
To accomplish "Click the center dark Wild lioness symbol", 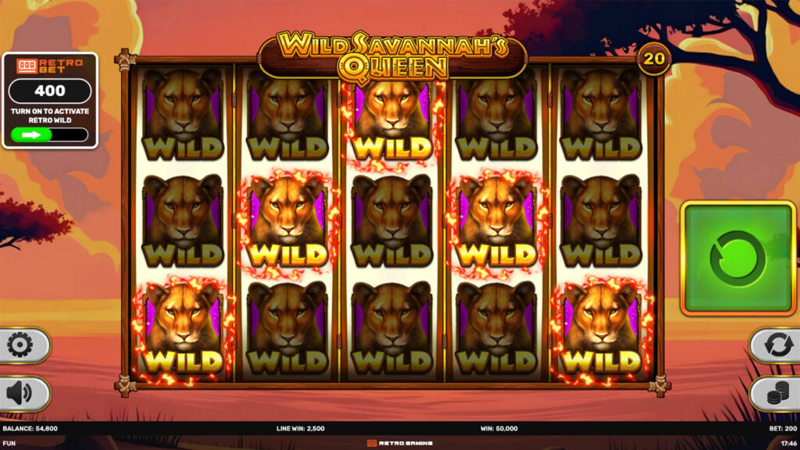I will (x=392, y=221).
